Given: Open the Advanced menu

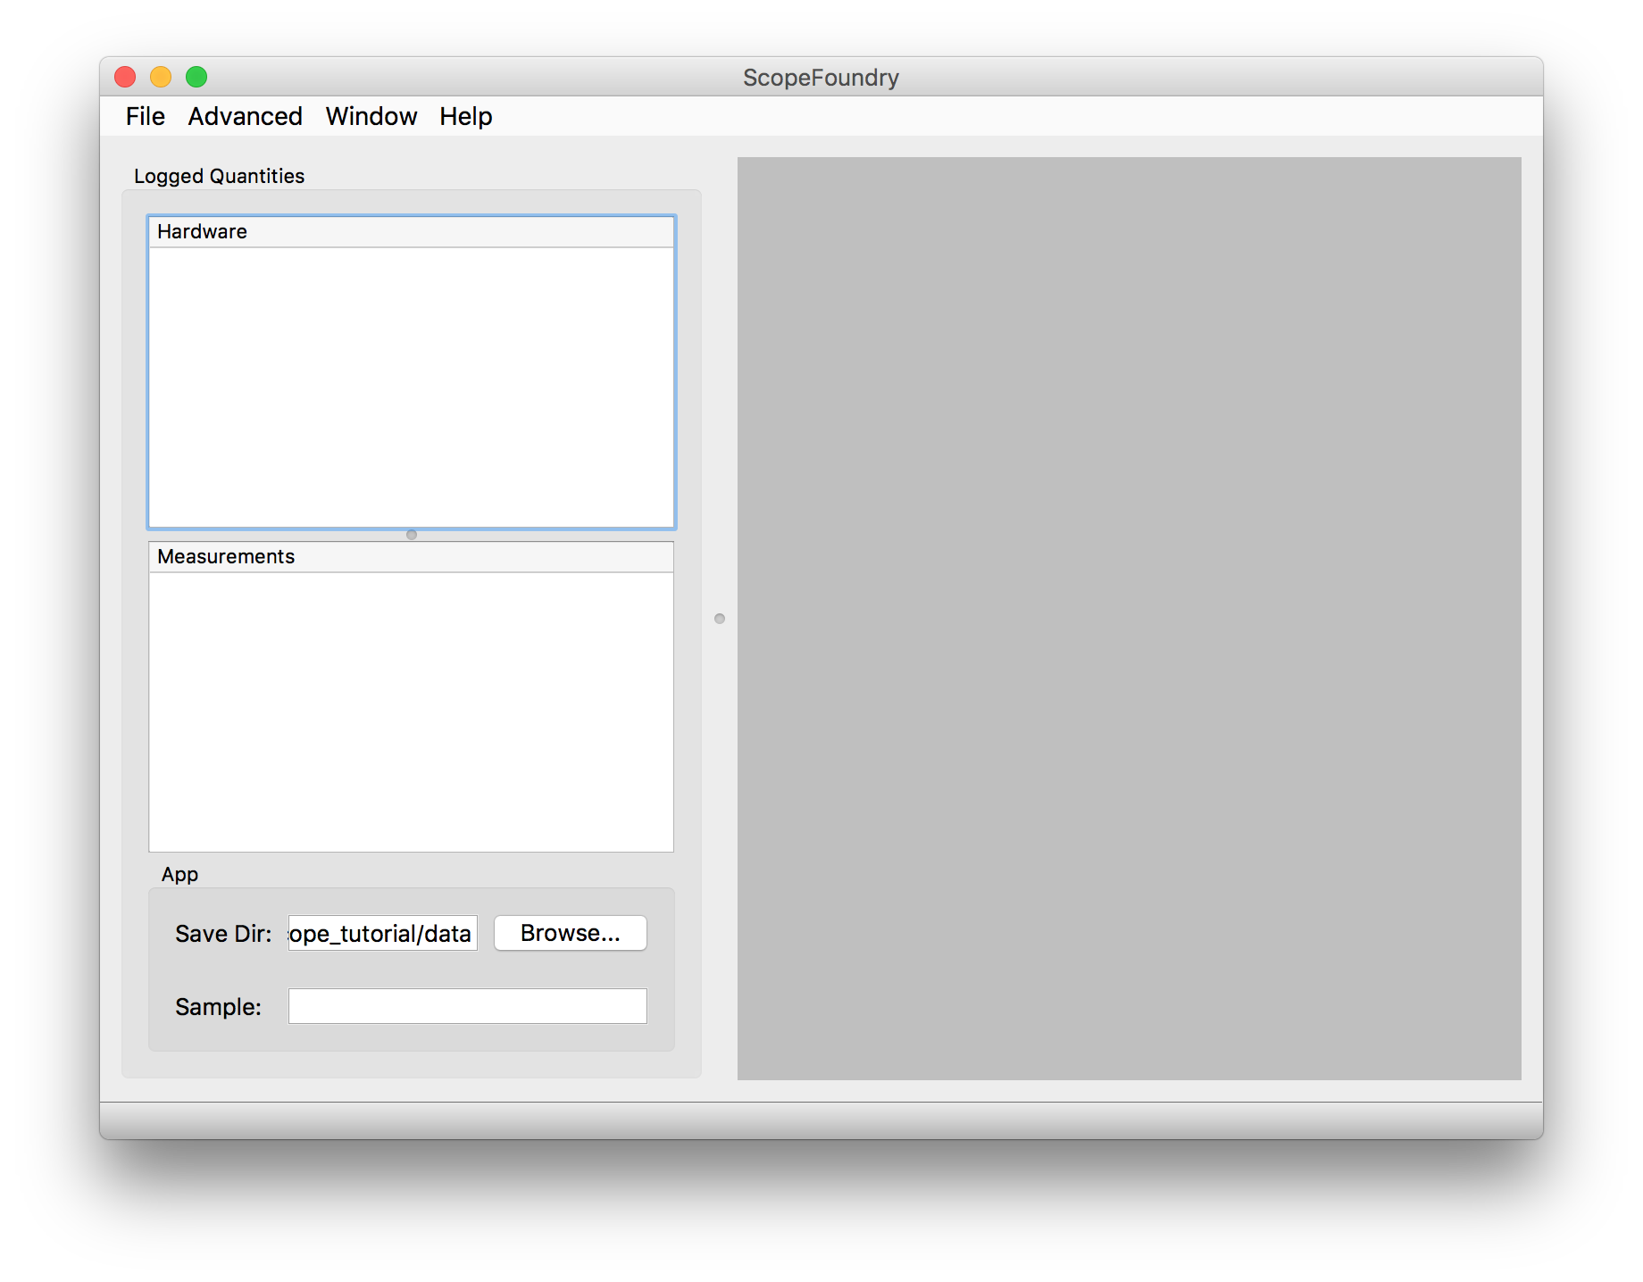Looking at the screenshot, I should click(245, 116).
